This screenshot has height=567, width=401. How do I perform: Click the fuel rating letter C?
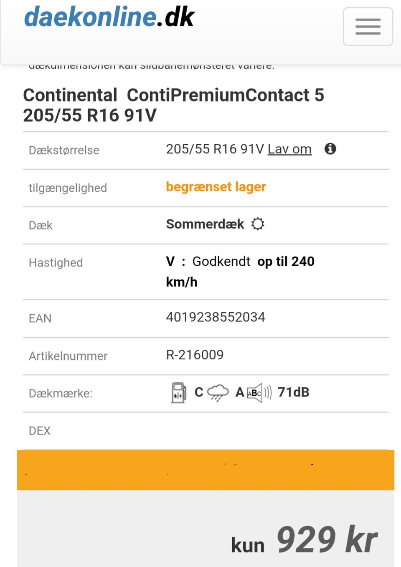pyautogui.click(x=199, y=392)
